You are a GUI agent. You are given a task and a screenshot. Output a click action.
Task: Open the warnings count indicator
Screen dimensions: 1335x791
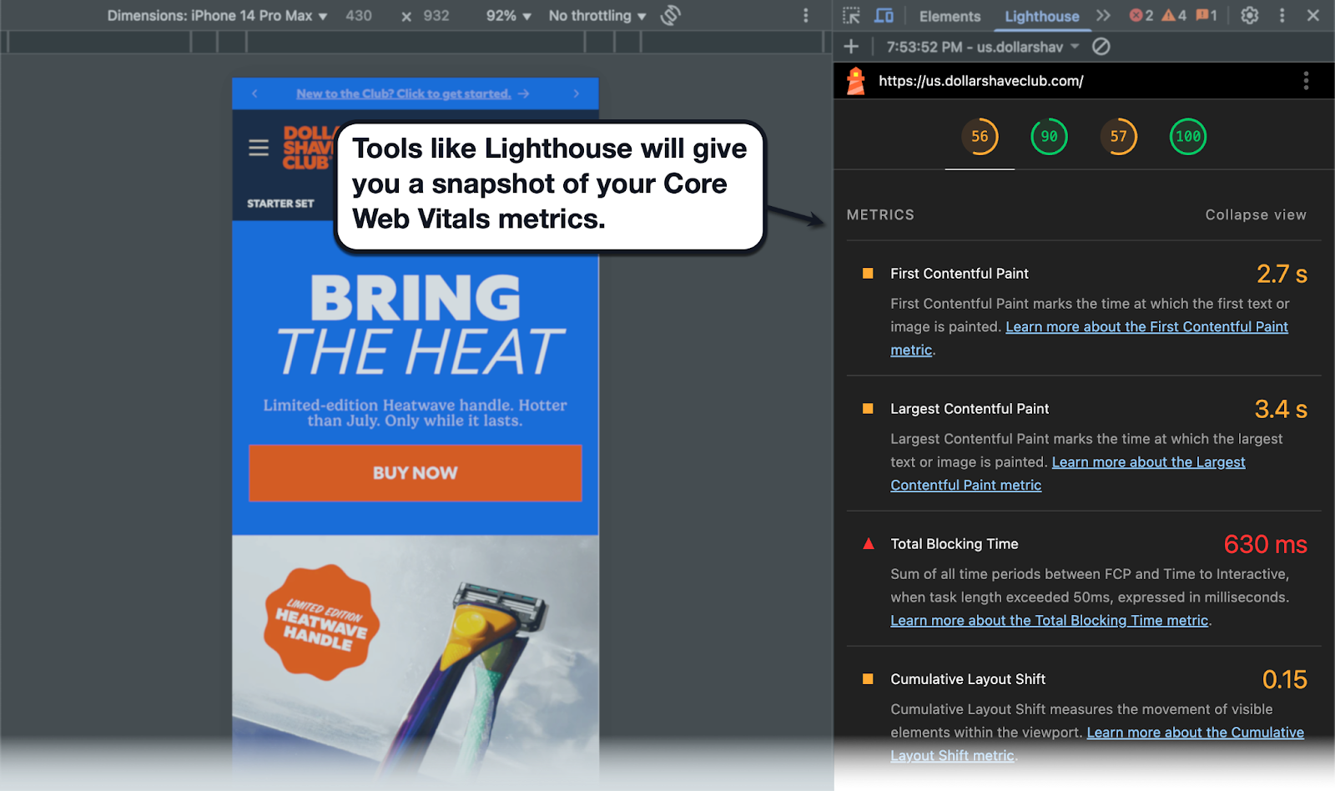pos(1174,15)
